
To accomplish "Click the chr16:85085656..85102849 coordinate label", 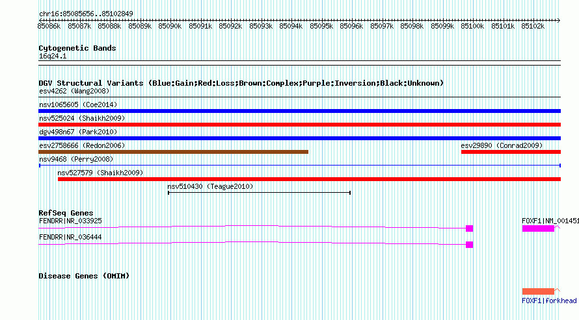I will (86, 14).
